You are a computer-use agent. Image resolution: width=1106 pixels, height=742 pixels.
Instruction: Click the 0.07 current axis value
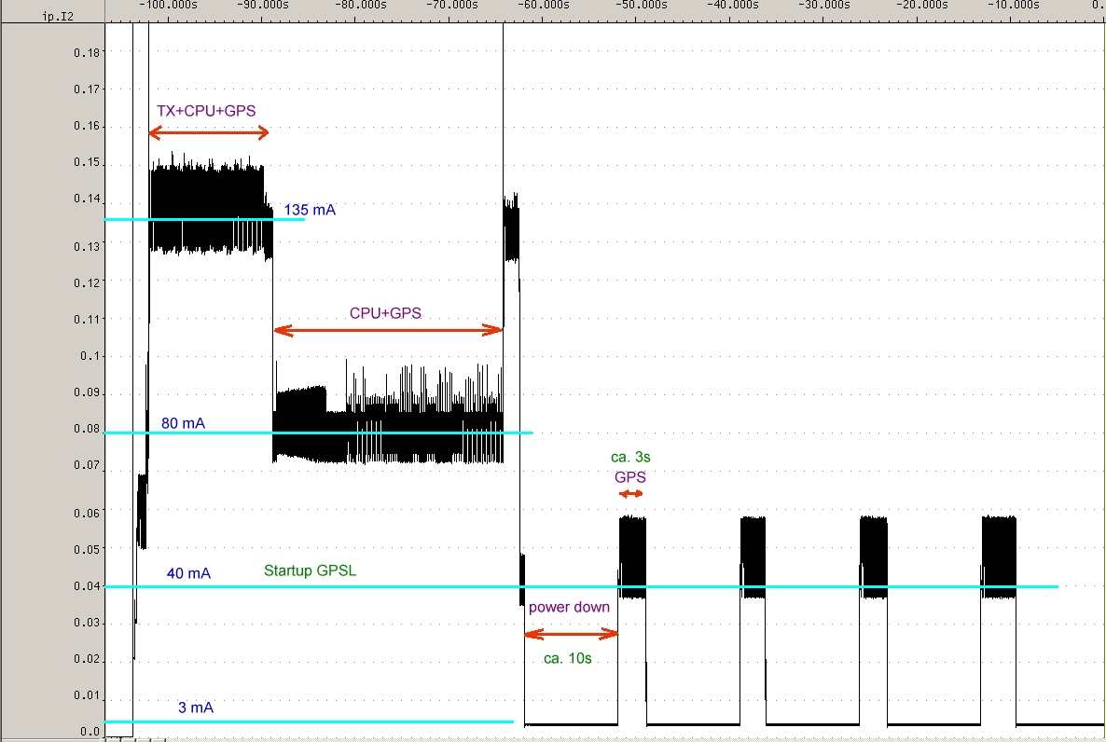click(x=88, y=465)
